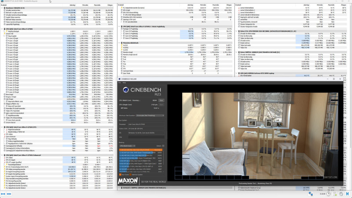Viewport: 352px width, 198px height.
Task: Click the elapsed time 0:10:00 in bottom bar
Action: tap(322, 194)
